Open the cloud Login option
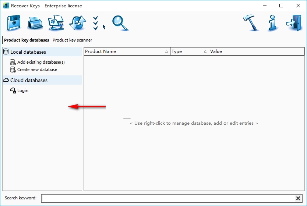This screenshot has width=307, height=206. pyautogui.click(x=23, y=90)
